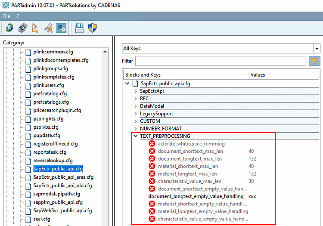Click red X icon beside document_shorttext_empty_value_han...
The width and height of the screenshot is (323, 226).
152,189
